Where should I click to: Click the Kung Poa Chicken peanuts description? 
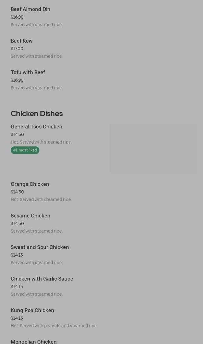[54, 326]
